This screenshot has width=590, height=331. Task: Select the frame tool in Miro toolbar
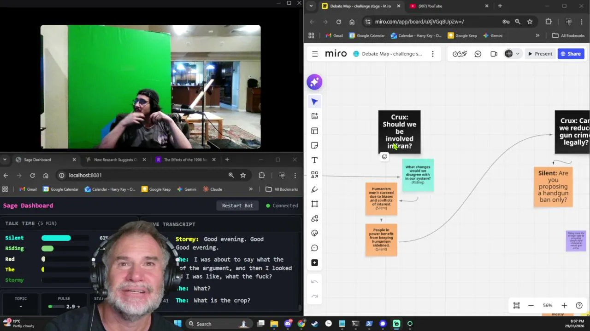click(x=314, y=204)
